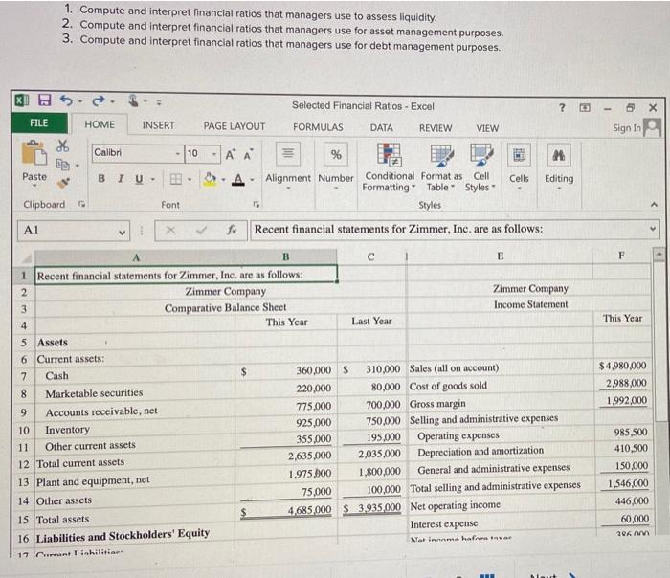Switch to the PAGE LAYOUT tab
Viewport: 670px width, 578px height.
tap(234, 126)
